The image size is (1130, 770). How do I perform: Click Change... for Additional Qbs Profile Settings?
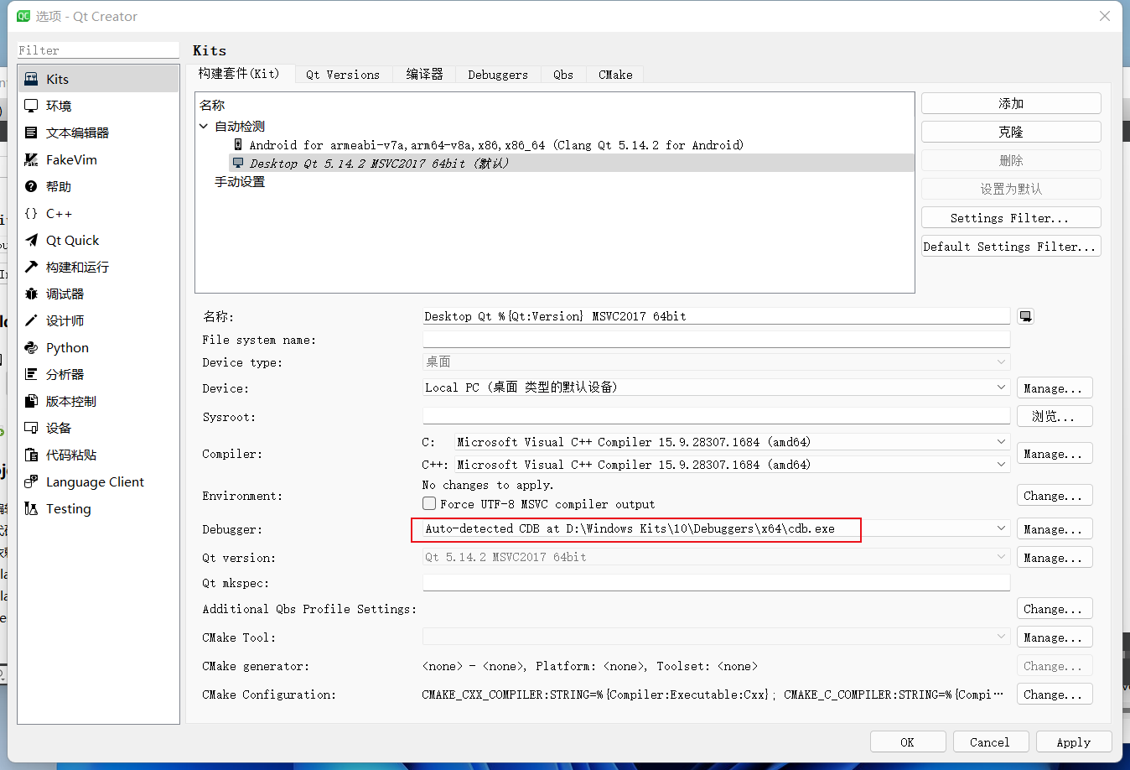1055,609
